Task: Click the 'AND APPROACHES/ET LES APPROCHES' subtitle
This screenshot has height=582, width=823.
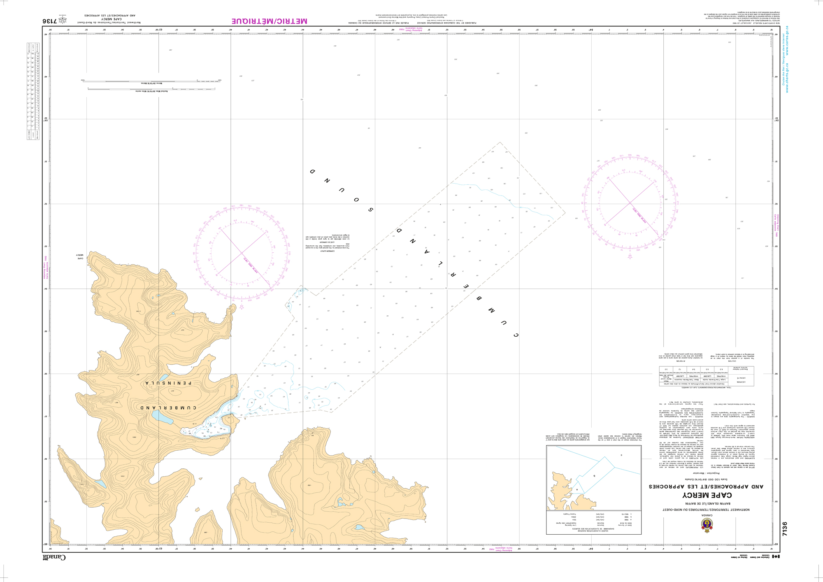Action: coord(706,487)
